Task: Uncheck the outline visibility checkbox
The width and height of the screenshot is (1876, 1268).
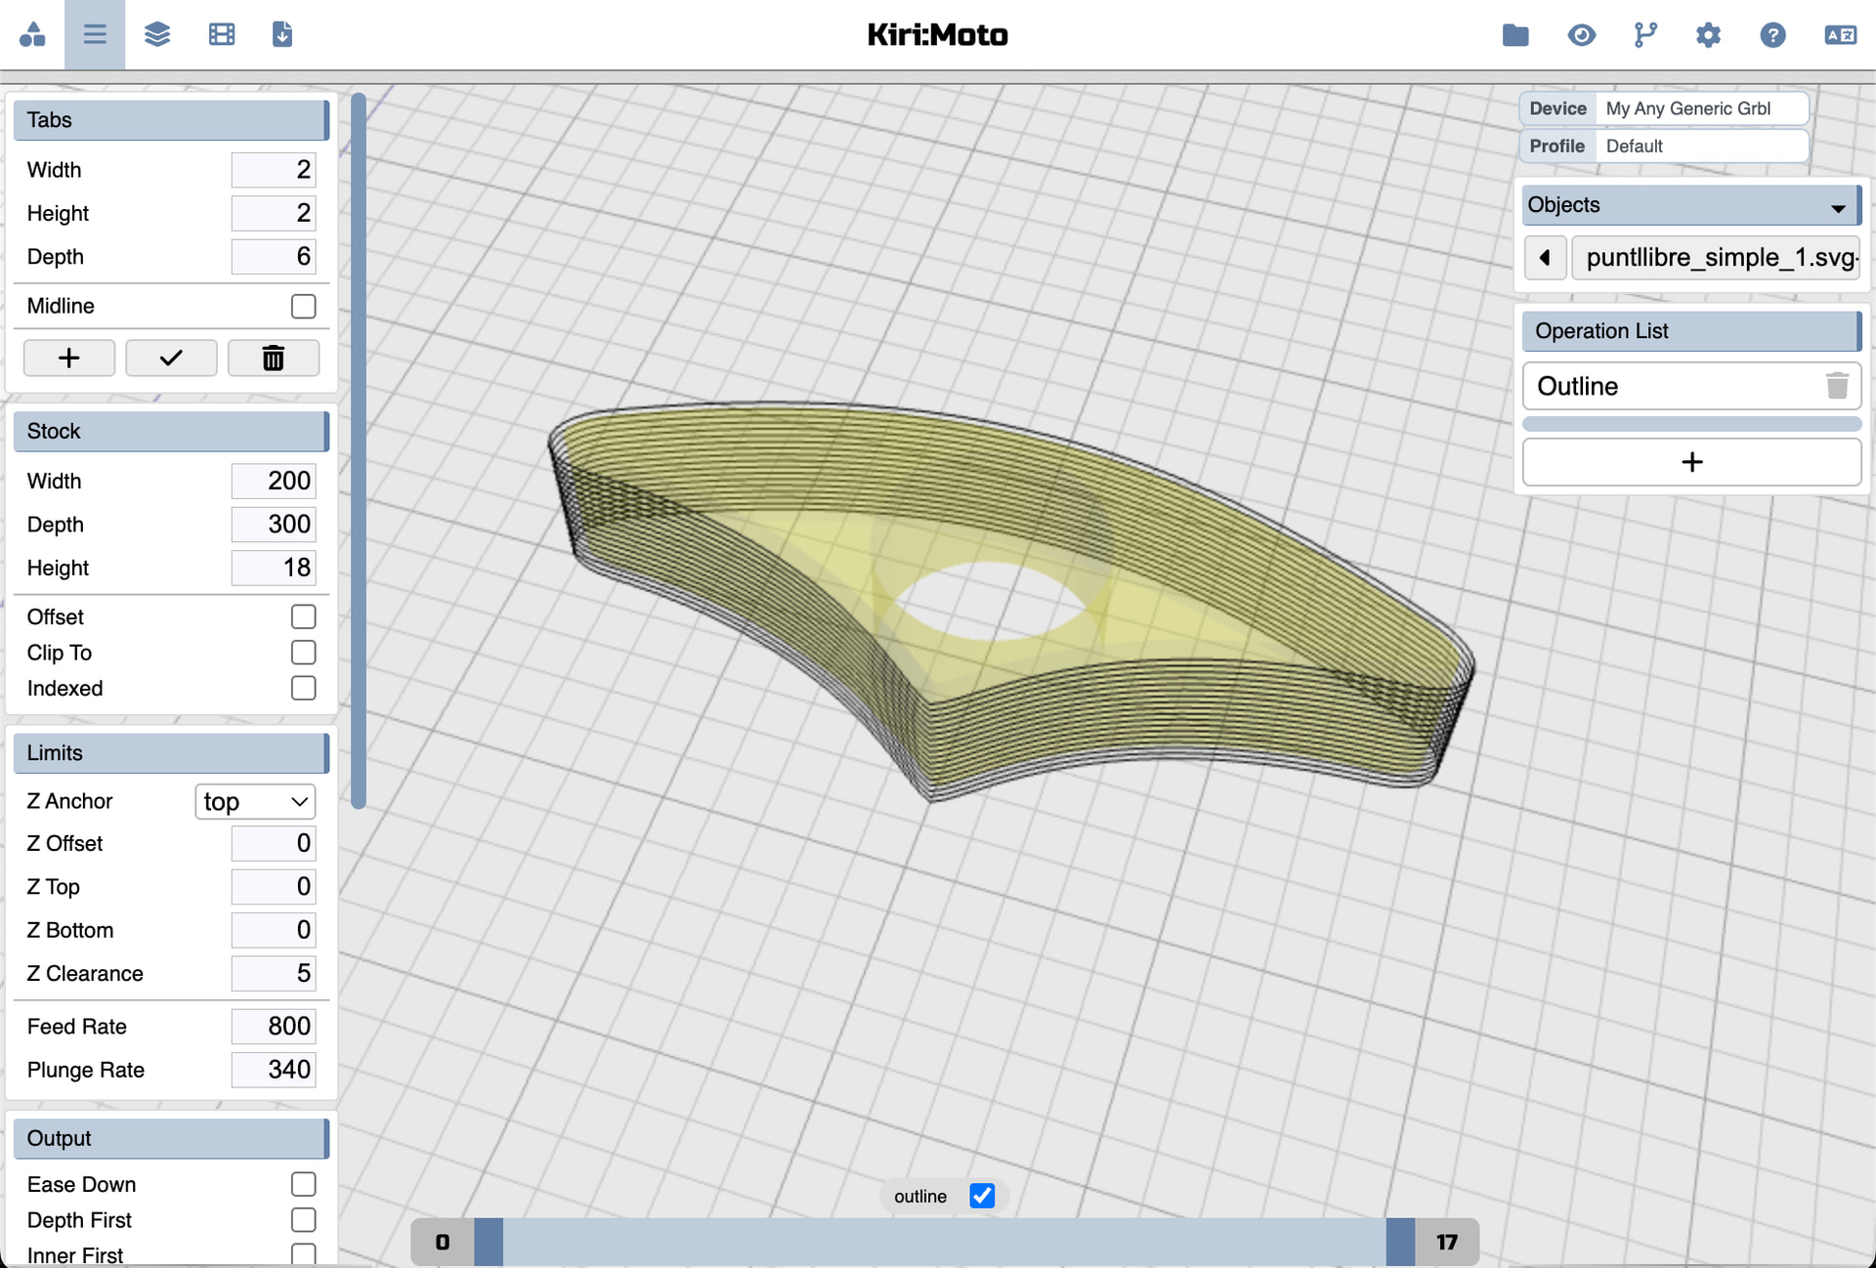Action: point(982,1196)
